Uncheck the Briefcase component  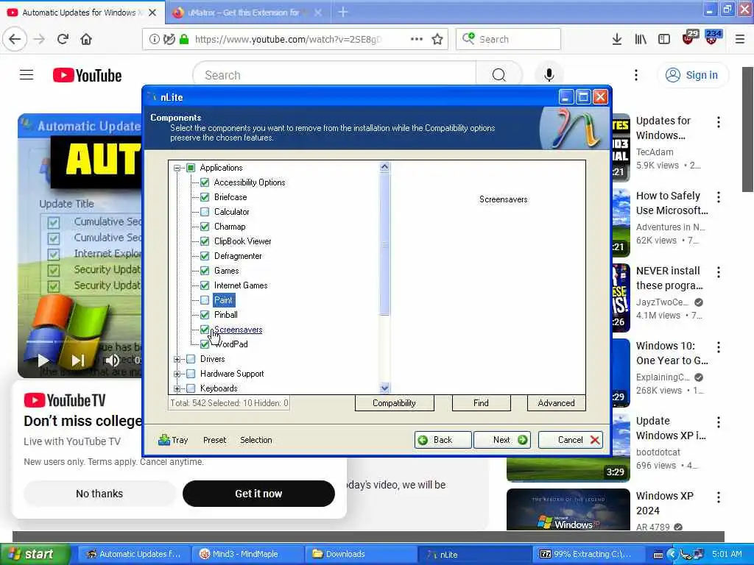[x=205, y=197]
